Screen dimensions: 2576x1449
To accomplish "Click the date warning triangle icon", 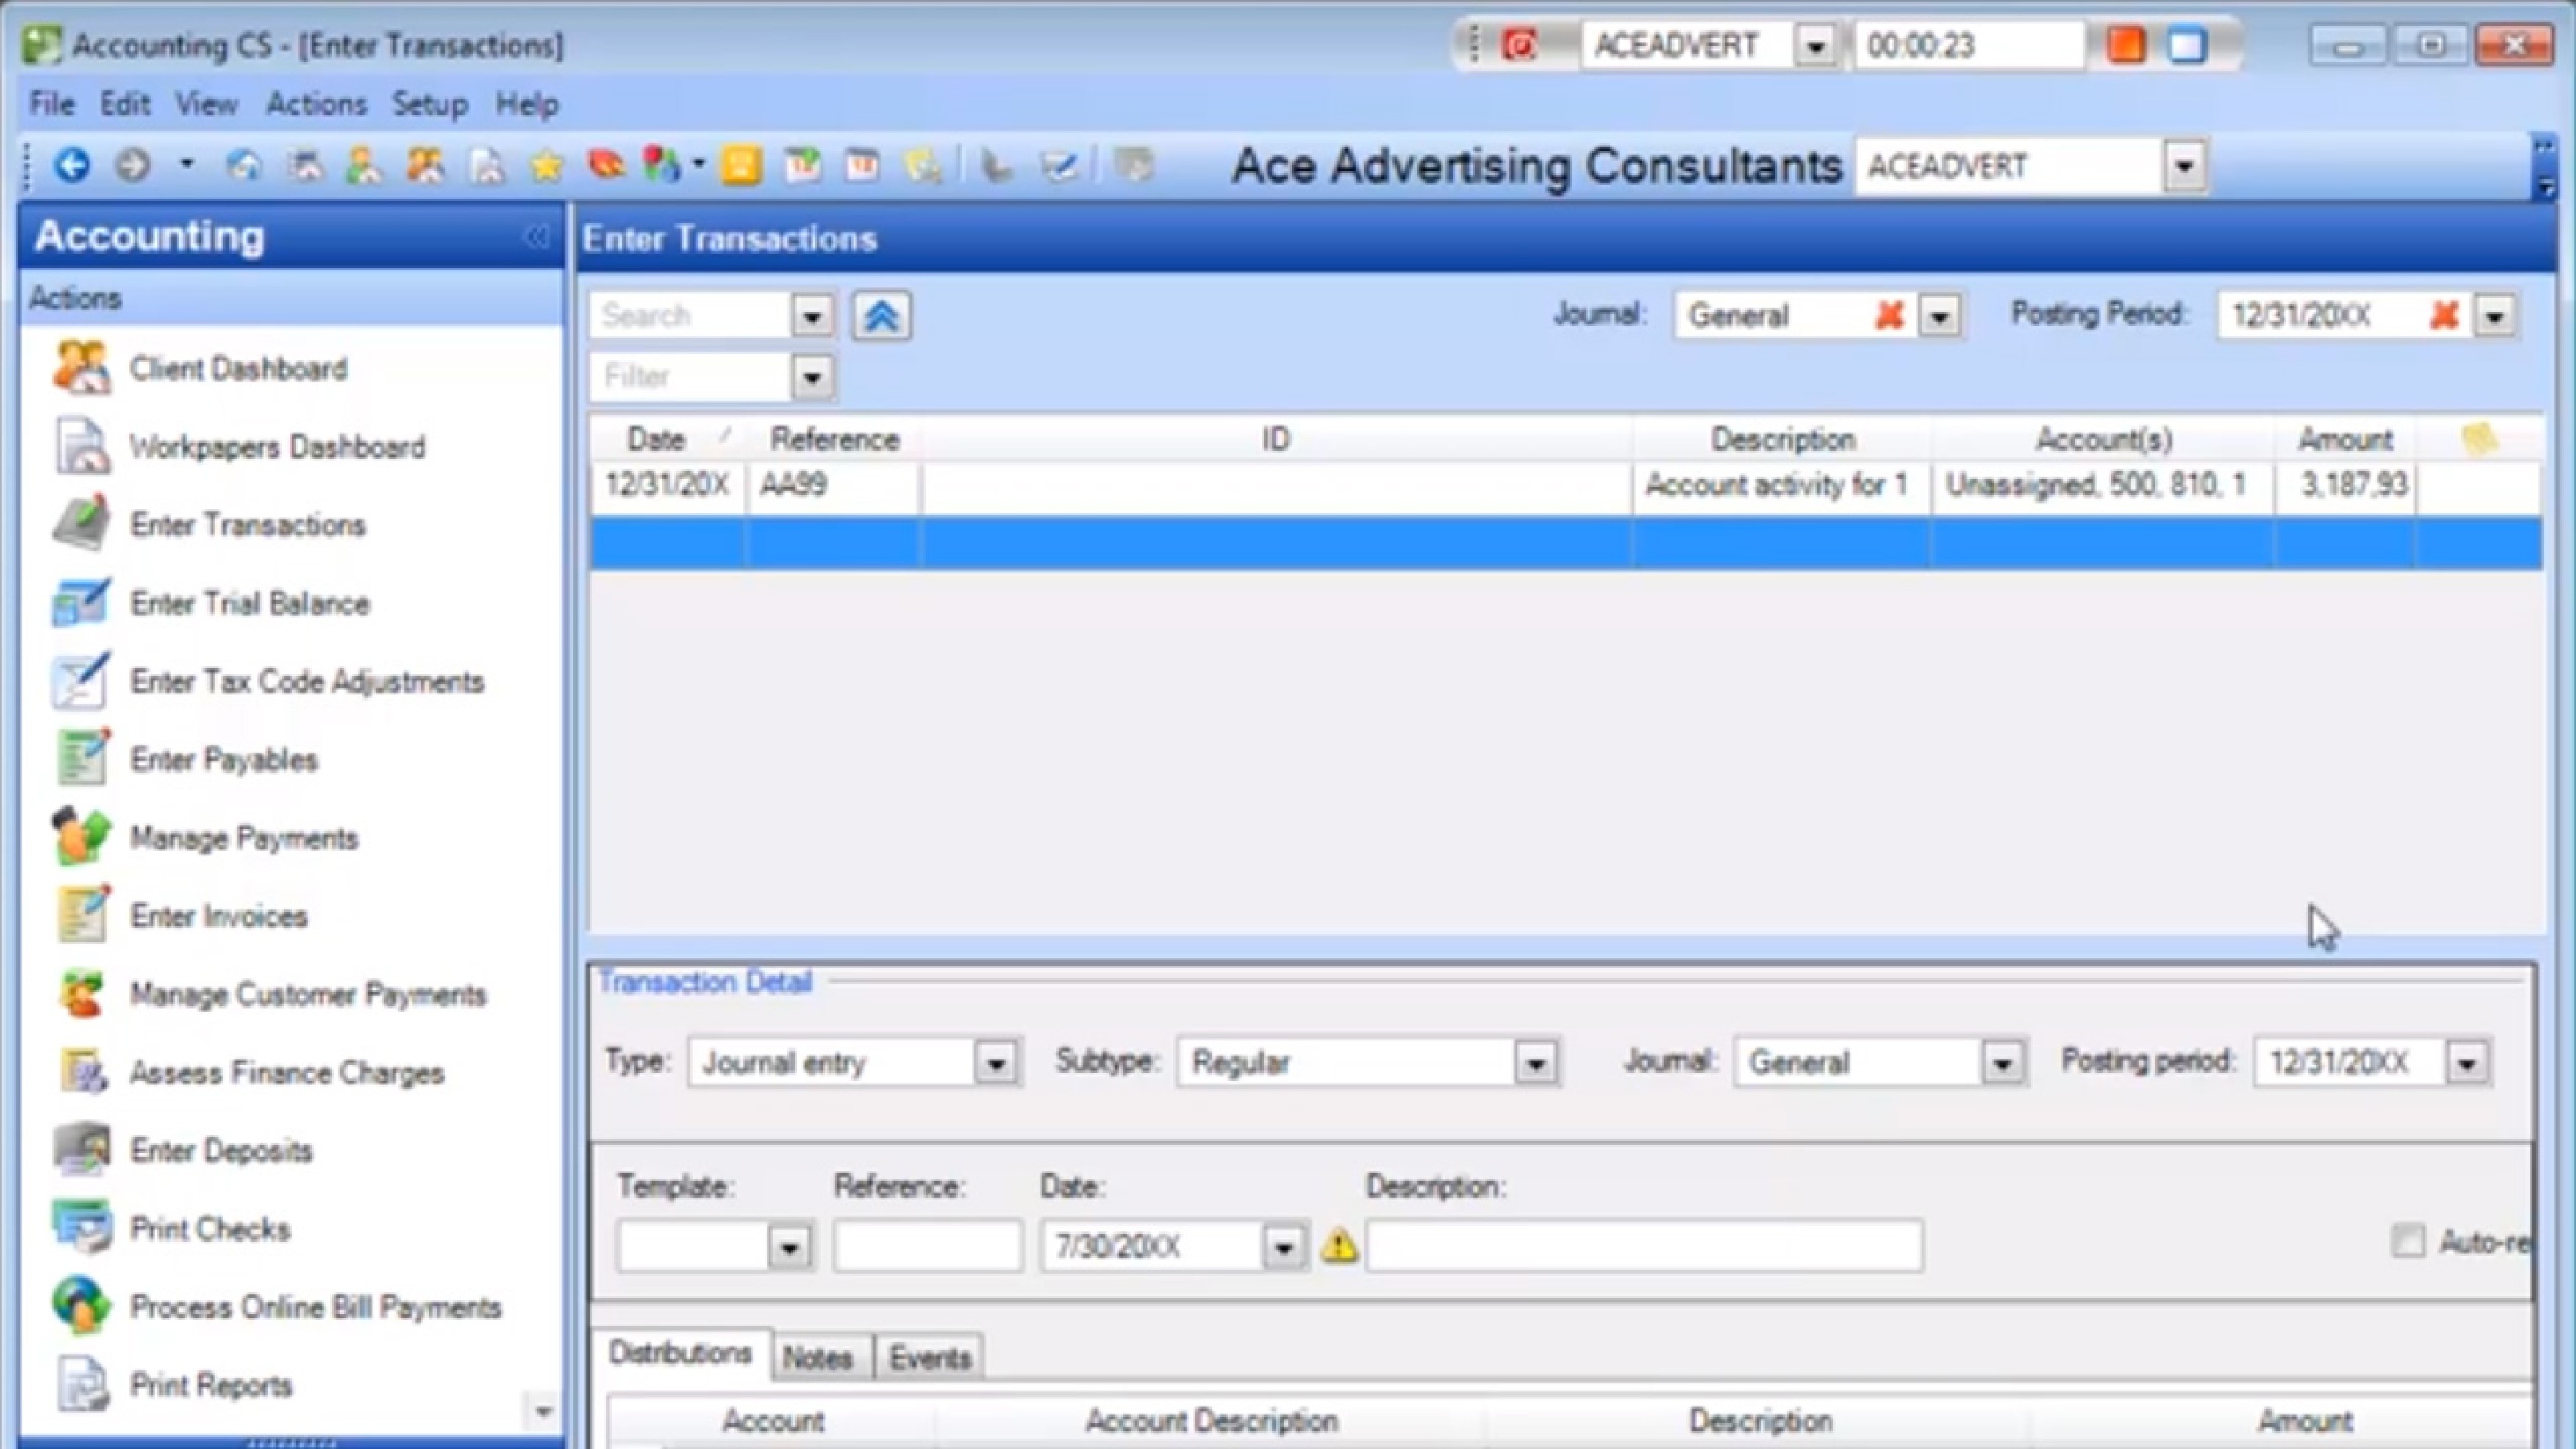I will click(x=1339, y=1246).
